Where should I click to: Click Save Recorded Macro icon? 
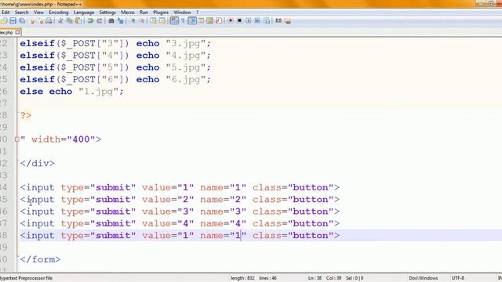point(267,21)
